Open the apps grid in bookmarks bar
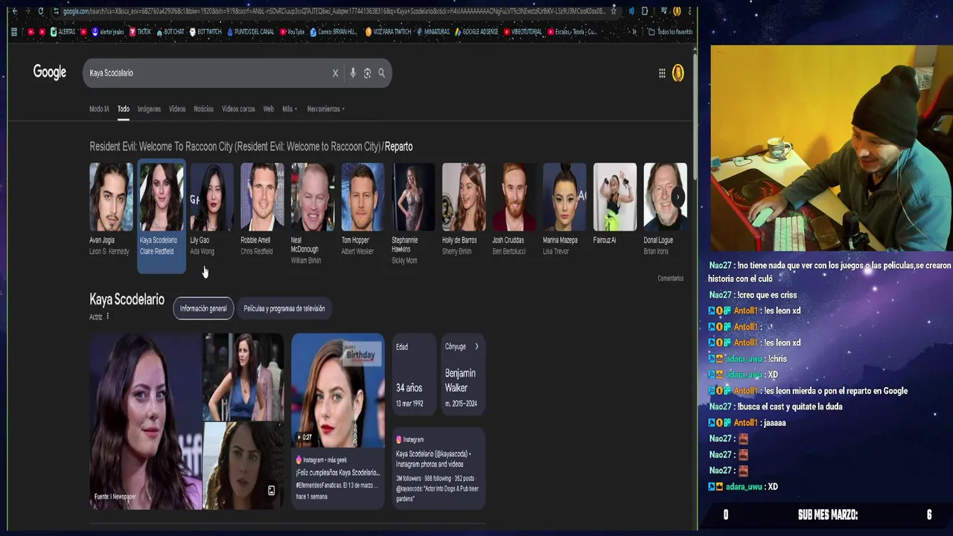The height and width of the screenshot is (536, 953). (14, 32)
